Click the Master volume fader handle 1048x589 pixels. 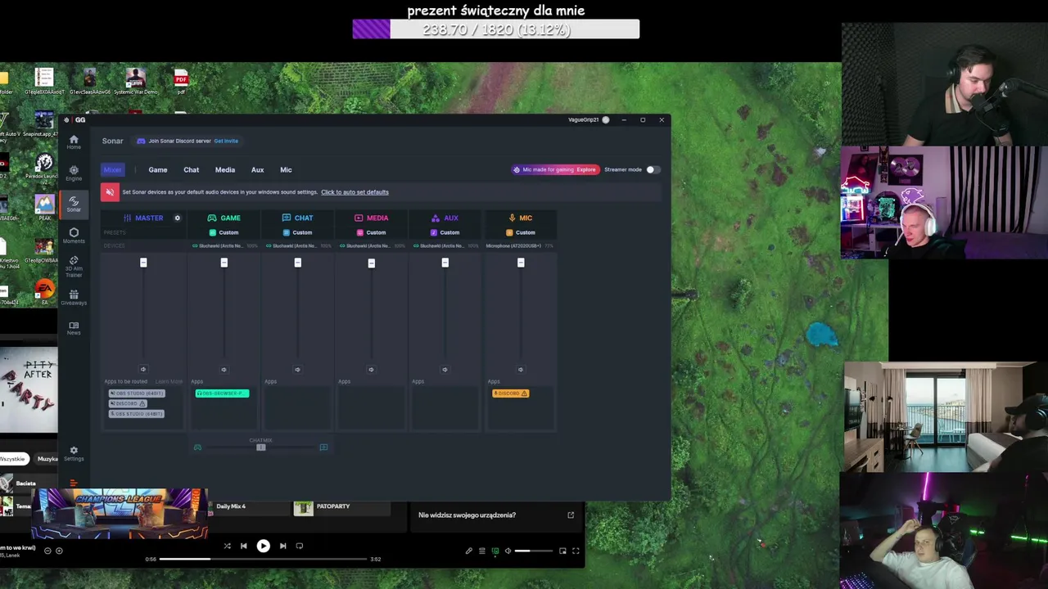coord(143,263)
